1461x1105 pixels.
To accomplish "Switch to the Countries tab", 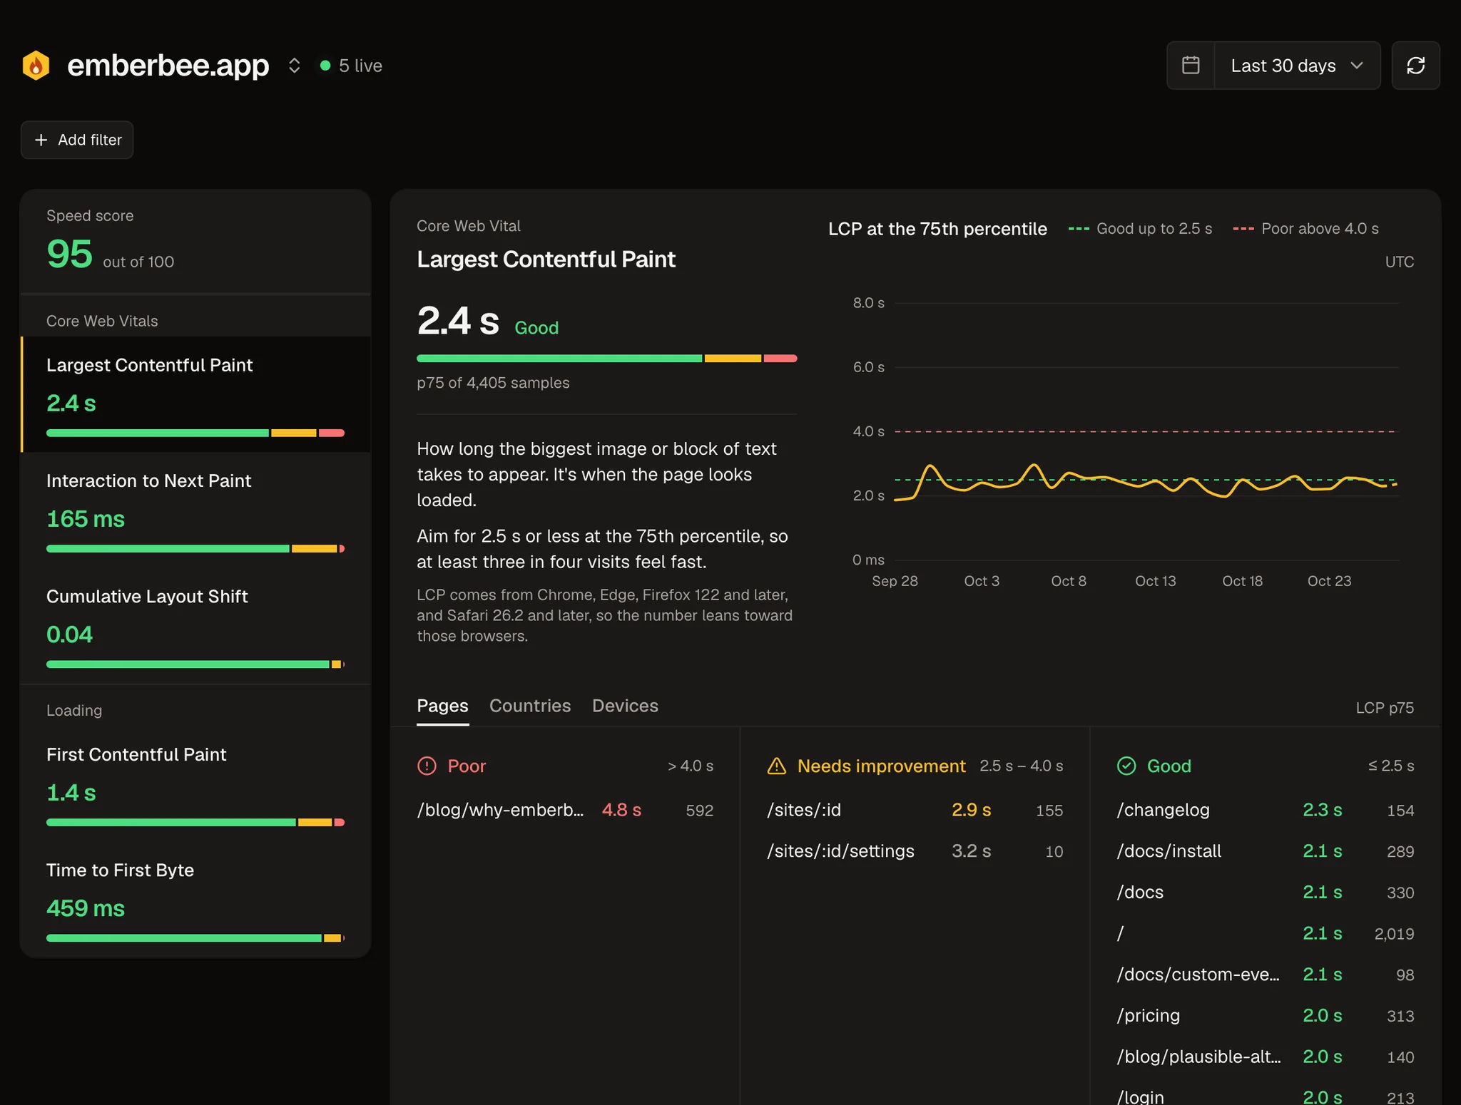I will pyautogui.click(x=530, y=706).
